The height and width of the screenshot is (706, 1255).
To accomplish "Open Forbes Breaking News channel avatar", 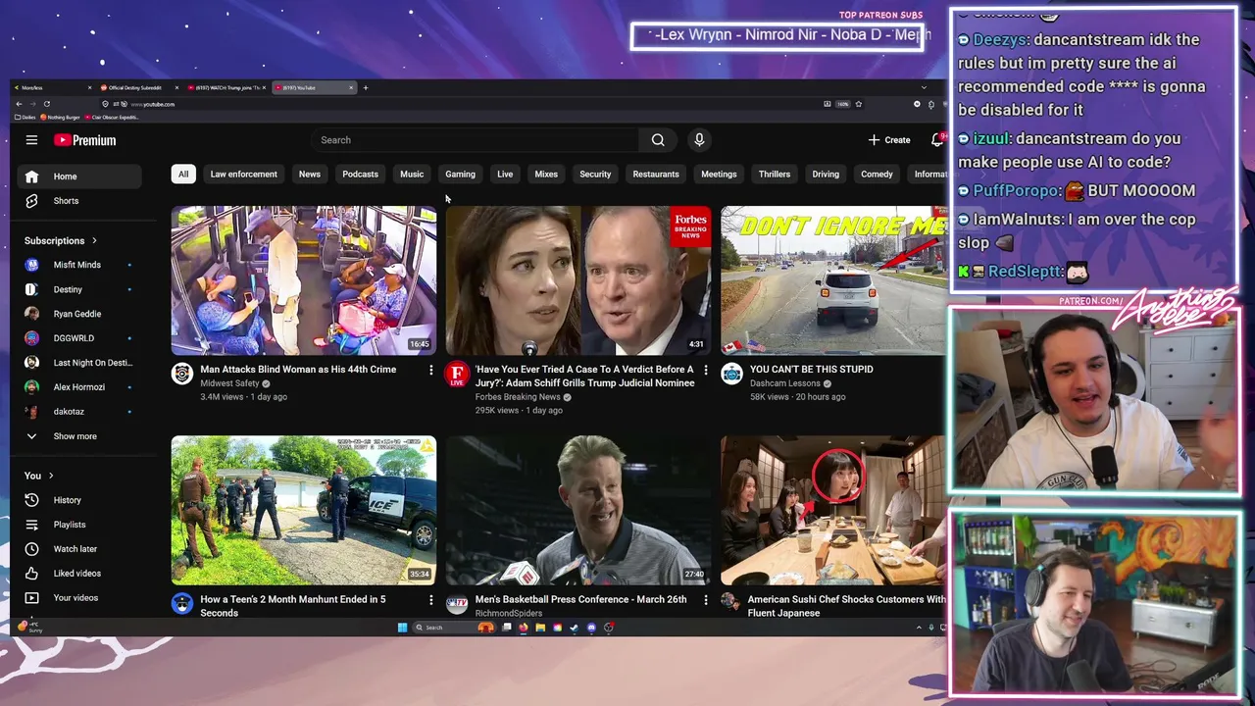I will point(457,374).
